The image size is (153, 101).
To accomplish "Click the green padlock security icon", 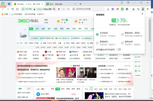I will pyautogui.click(x=34, y=9).
